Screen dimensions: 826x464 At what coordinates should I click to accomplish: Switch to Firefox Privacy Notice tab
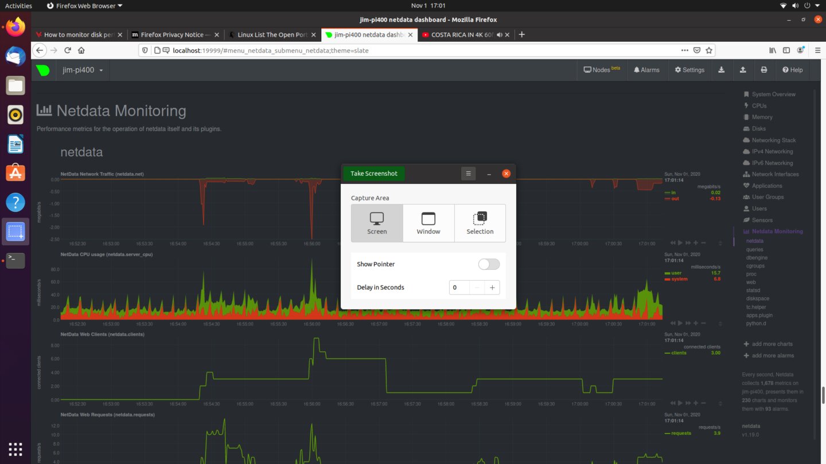point(175,34)
